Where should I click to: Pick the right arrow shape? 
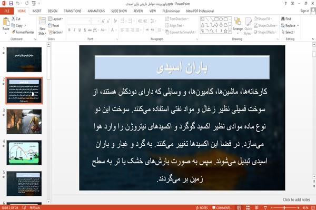click(x=216, y=25)
